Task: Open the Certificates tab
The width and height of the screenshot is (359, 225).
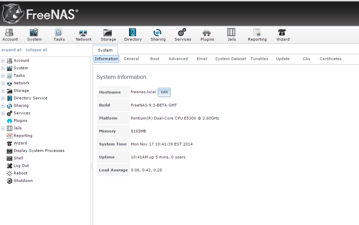Action: (331, 59)
